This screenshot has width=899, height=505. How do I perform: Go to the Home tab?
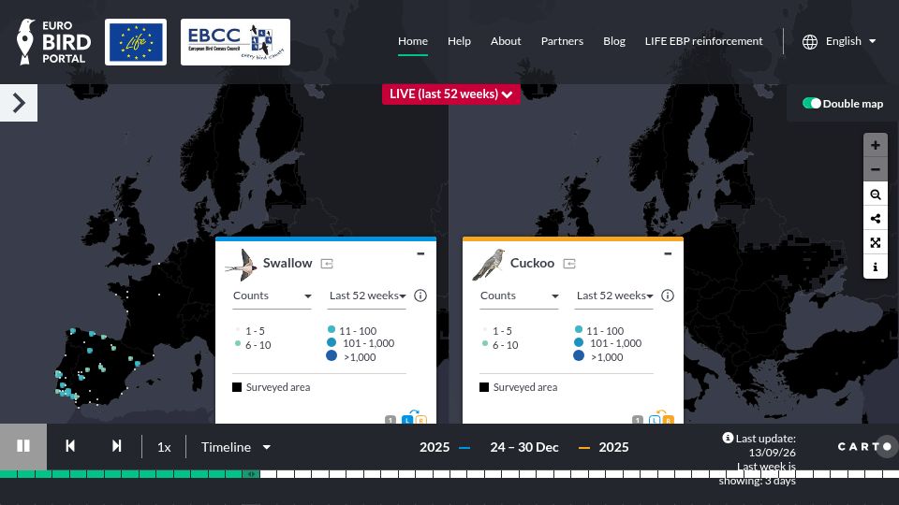[413, 41]
